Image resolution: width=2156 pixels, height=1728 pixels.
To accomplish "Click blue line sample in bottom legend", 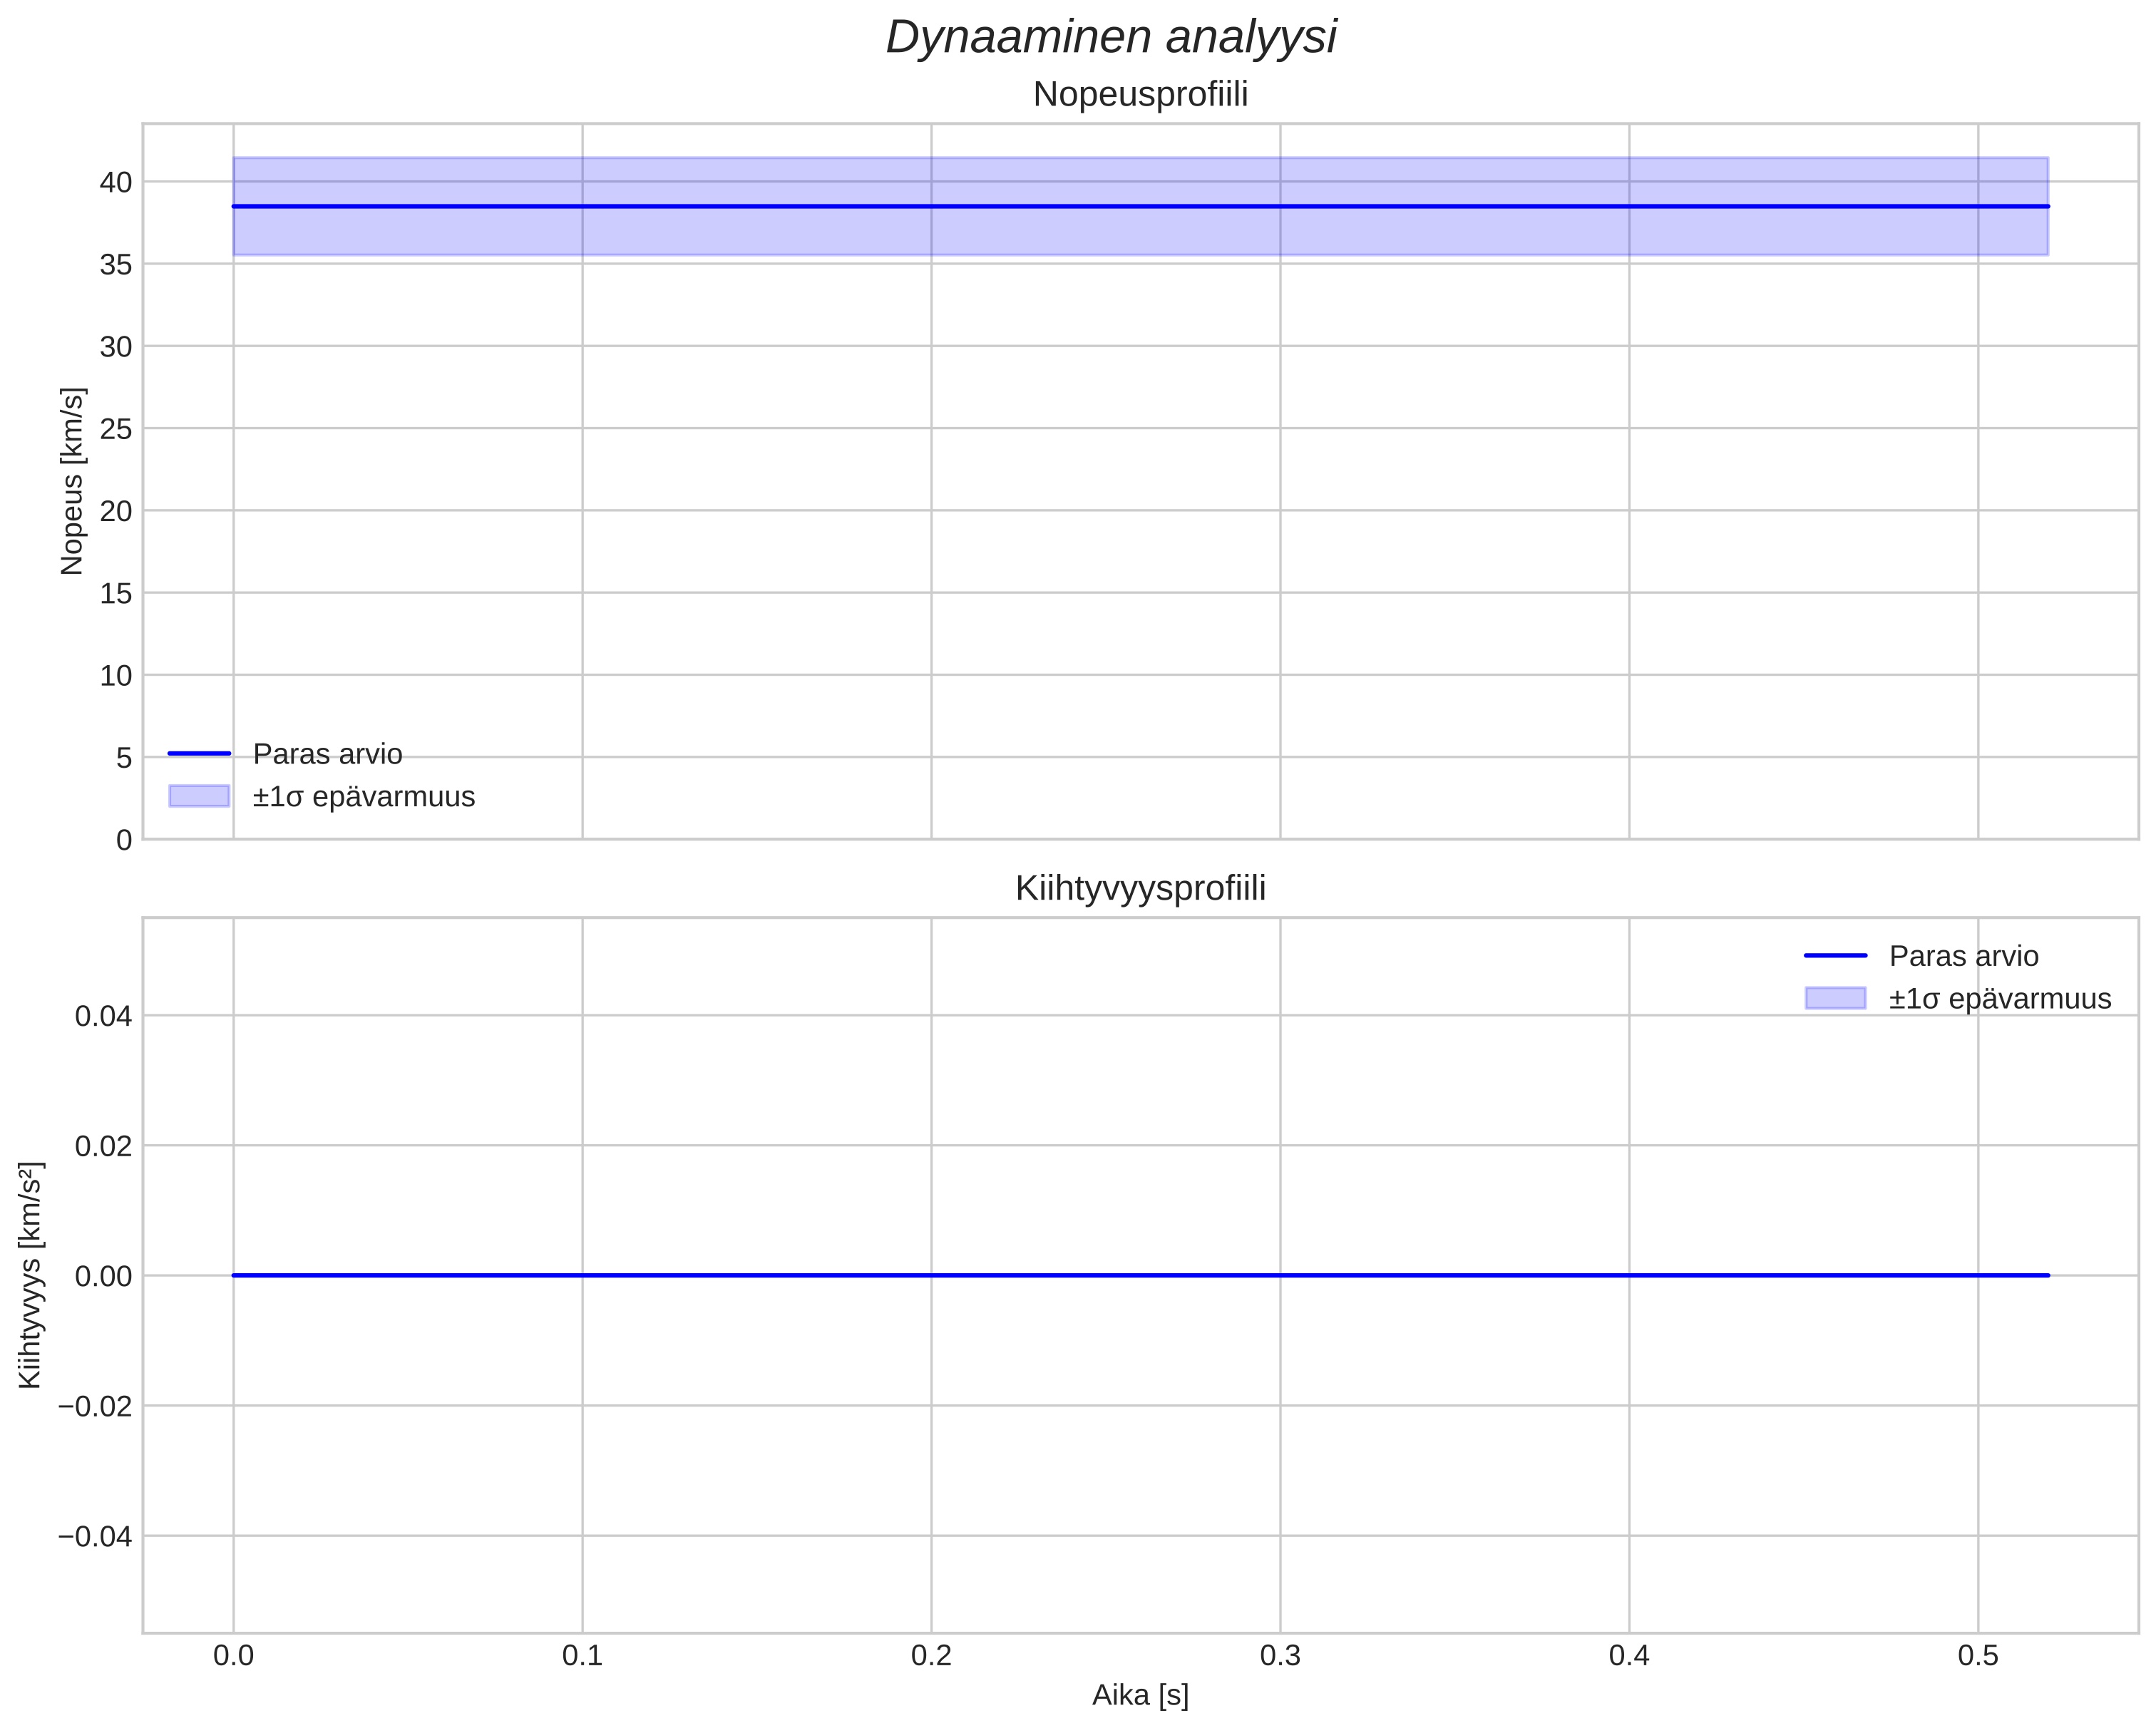I will point(1835,956).
